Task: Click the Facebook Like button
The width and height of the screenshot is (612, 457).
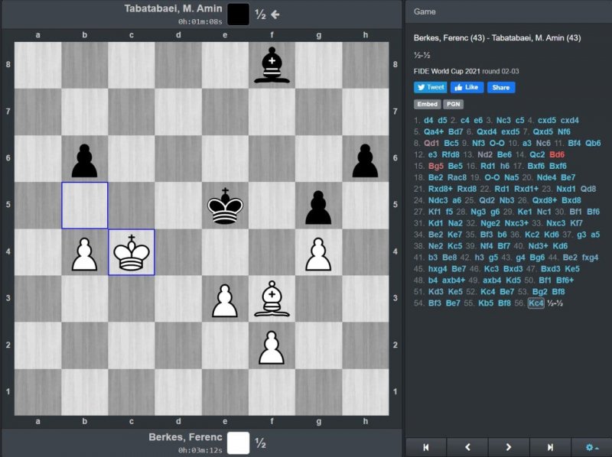Action: click(467, 87)
